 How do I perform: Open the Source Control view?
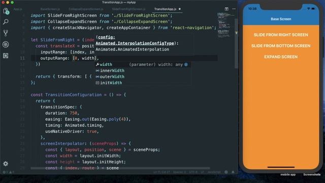point(6,33)
